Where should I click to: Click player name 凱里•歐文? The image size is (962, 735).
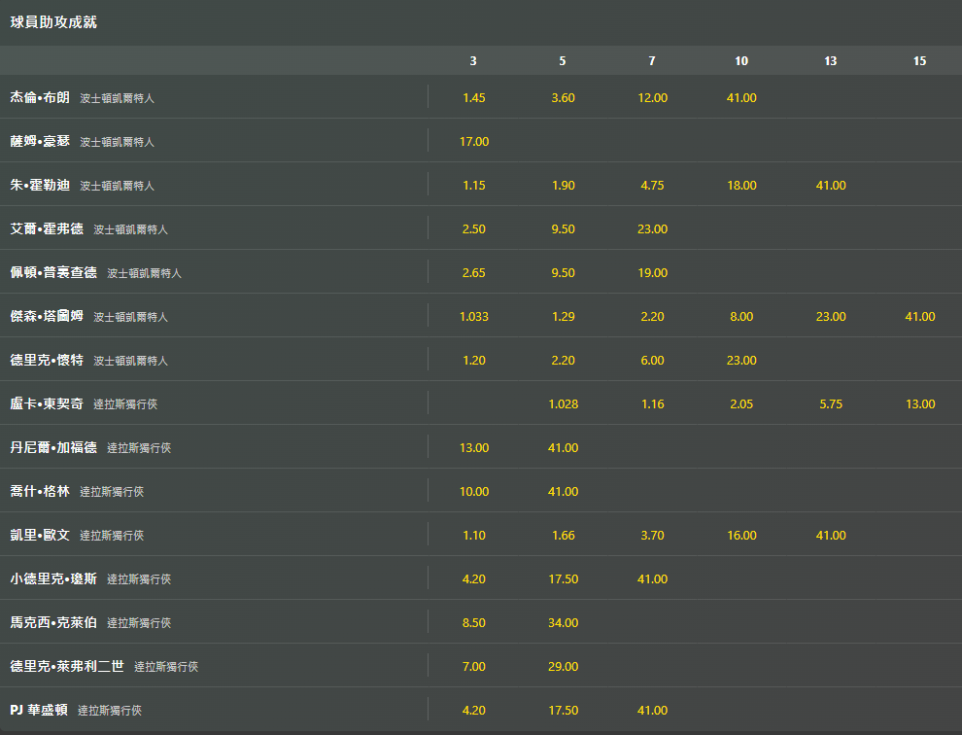coord(40,535)
